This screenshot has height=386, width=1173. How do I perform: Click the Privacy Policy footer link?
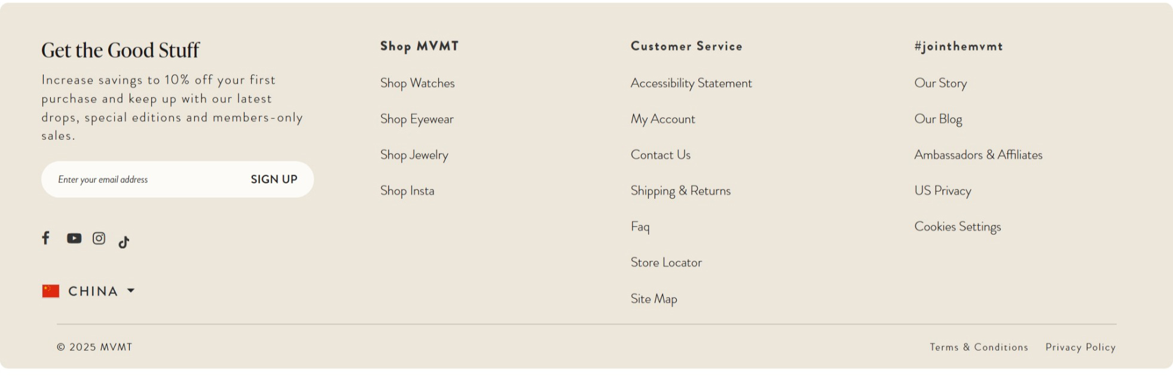(1080, 347)
